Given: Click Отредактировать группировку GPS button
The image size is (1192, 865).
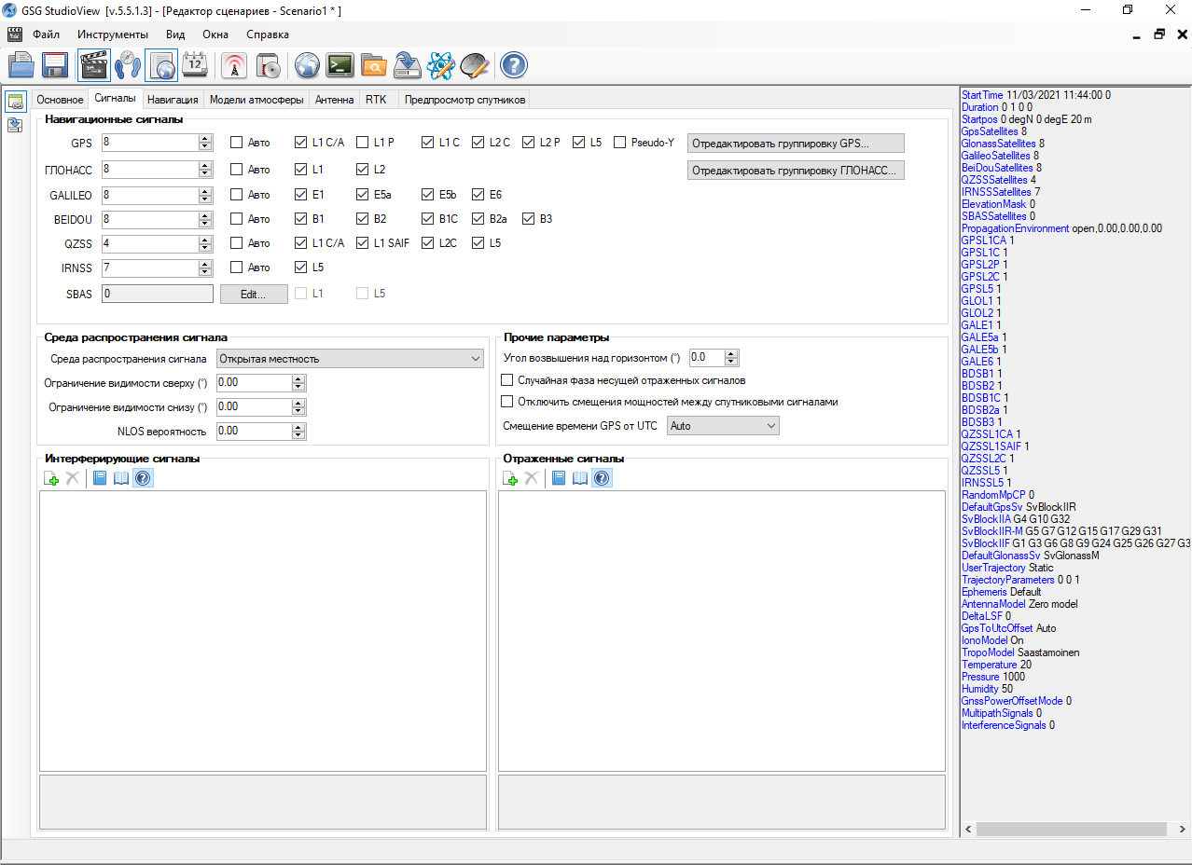Looking at the screenshot, I should click(796, 144).
